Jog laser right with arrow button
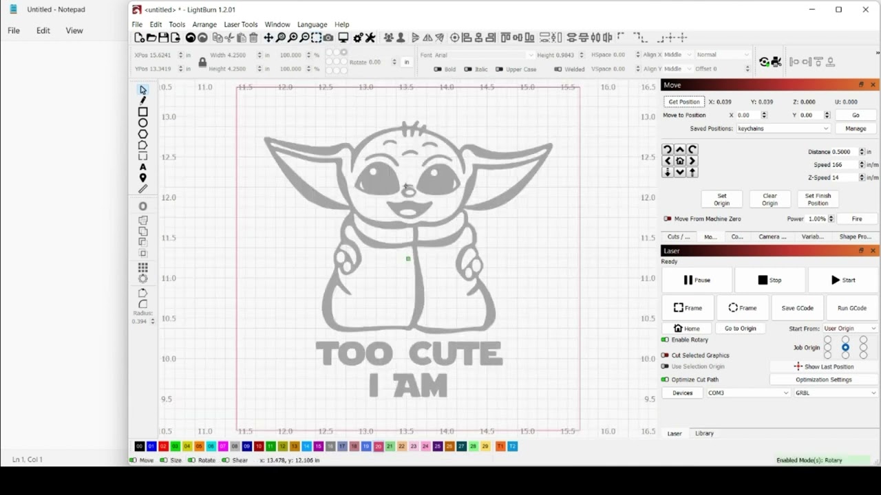This screenshot has height=495, width=881. pos(692,161)
